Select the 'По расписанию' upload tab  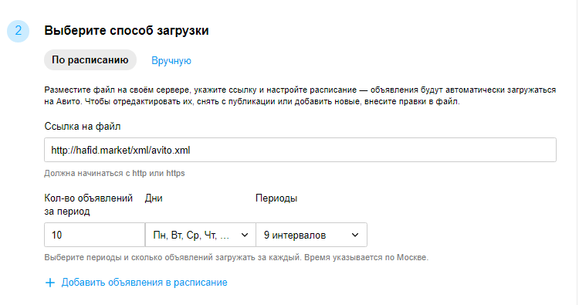point(90,60)
